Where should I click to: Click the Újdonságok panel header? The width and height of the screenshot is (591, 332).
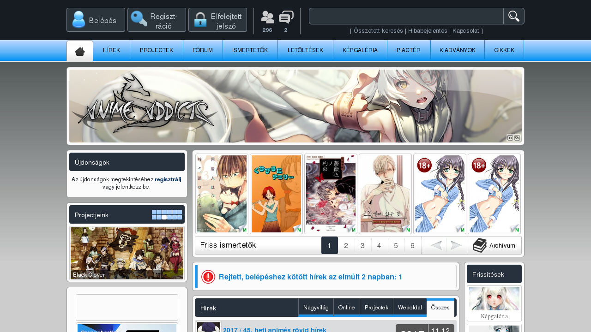(x=127, y=162)
